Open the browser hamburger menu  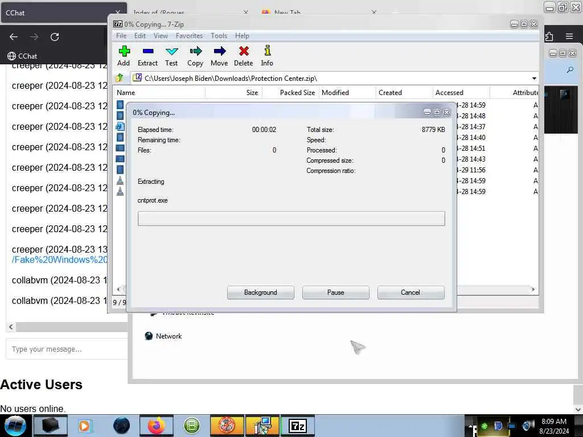[x=569, y=36]
